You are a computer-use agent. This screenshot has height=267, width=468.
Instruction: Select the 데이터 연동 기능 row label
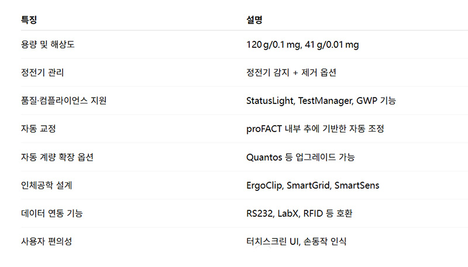click(x=51, y=213)
